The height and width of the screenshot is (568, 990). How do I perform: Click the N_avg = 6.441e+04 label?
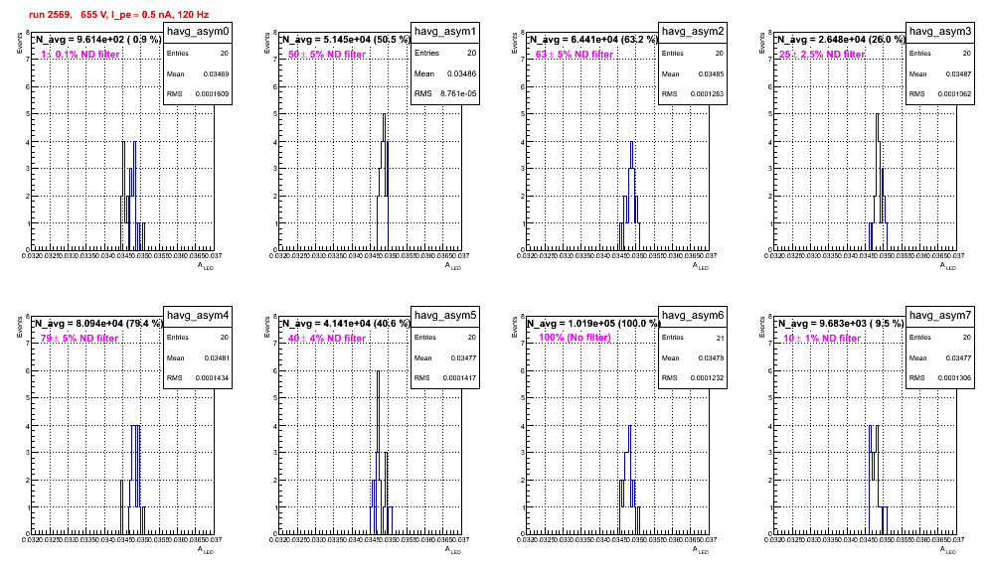[592, 39]
